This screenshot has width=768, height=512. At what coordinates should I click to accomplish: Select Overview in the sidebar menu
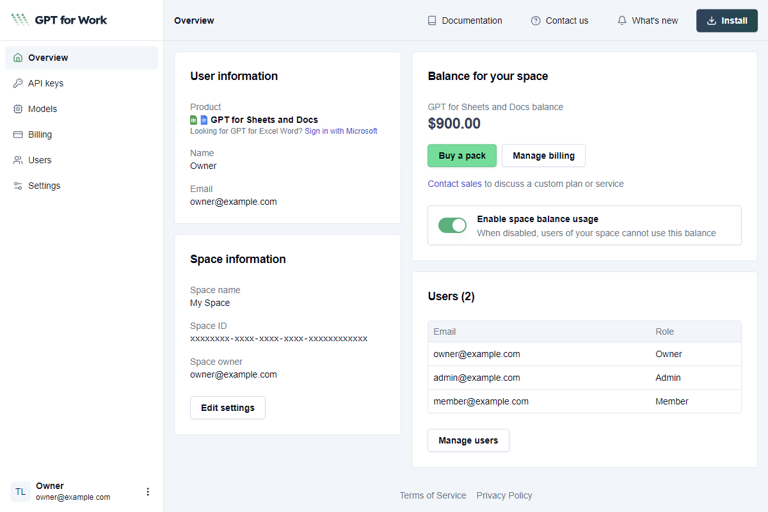(47, 58)
